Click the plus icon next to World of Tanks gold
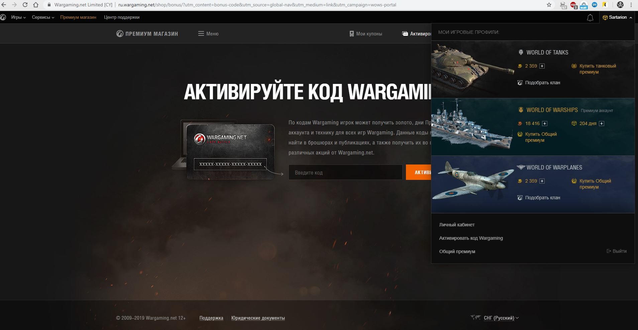Viewport: 638px width, 330px height. [542, 66]
